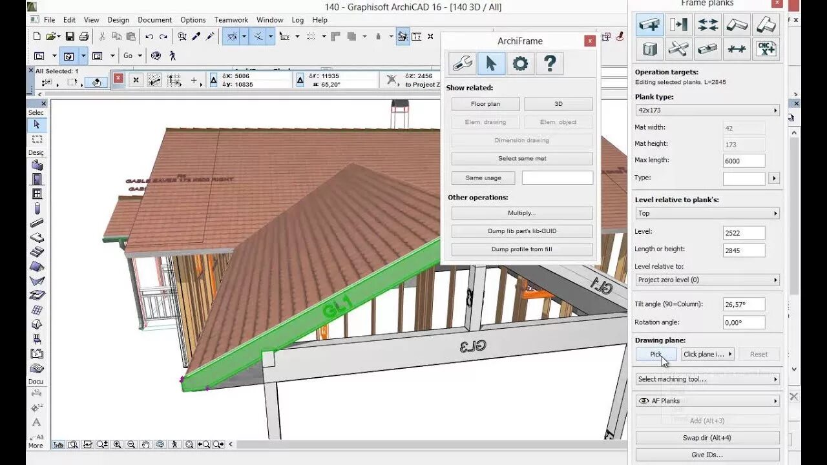Click the Print icon in toolbar
This screenshot has width=827, height=465.
83,36
